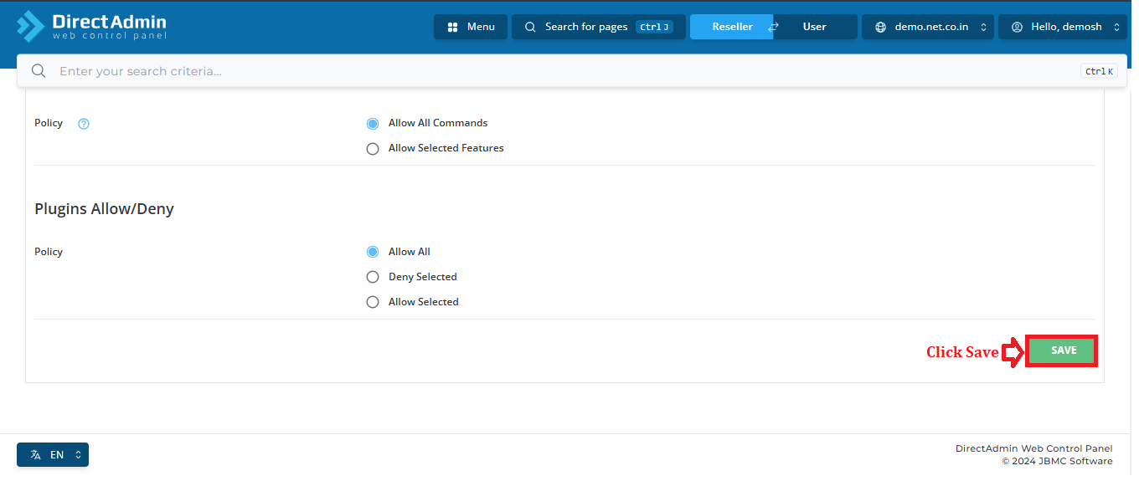Click the user avatar icon beside Hello, demosh
This screenshot has height=481, width=1139.
tap(1017, 27)
